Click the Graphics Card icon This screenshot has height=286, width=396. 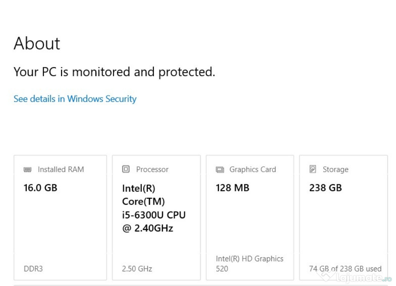pyautogui.click(x=220, y=170)
